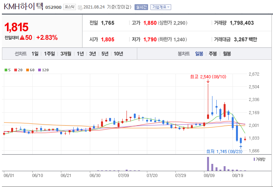
Task: Click the 하한가 1,240 label
Action: (x=172, y=39)
